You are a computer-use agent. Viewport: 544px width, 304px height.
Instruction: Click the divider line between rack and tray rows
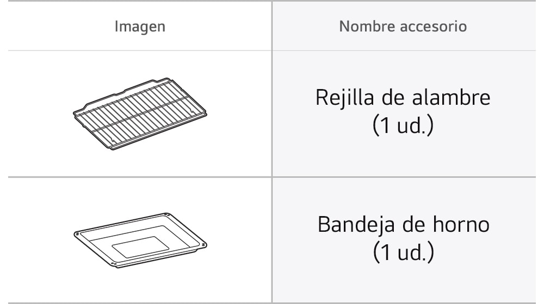tap(271, 178)
